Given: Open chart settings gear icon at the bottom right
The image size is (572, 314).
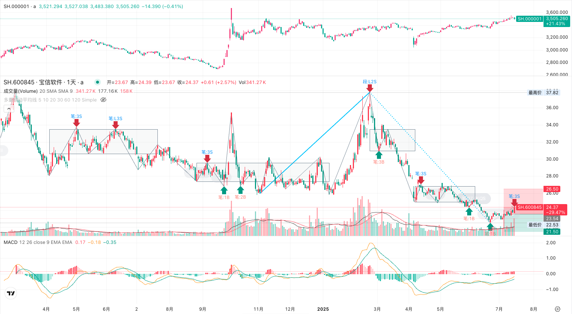Looking at the screenshot, I should point(557,309).
